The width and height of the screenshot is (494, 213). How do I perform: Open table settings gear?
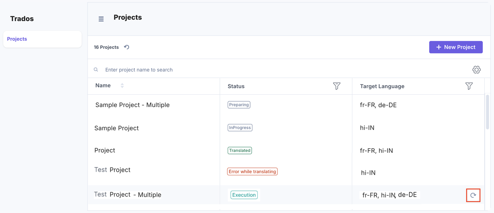[x=477, y=70]
